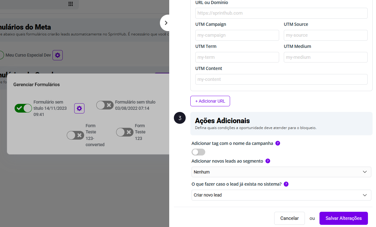Toggle Adicionar tag com nome da campanha
This screenshot has height=227, width=376.
coord(198,152)
